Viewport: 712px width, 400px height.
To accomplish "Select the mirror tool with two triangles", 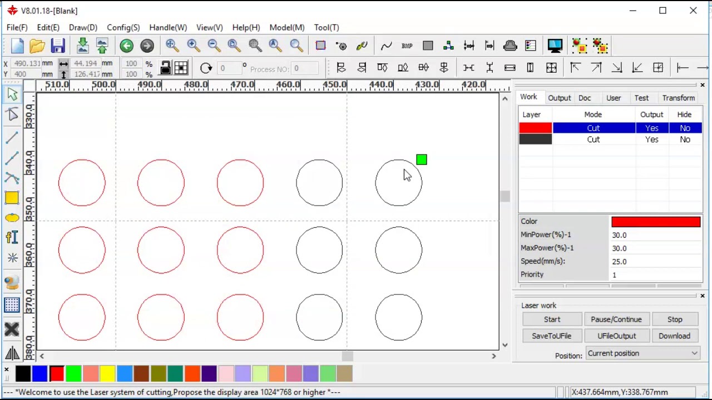I will point(12,353).
